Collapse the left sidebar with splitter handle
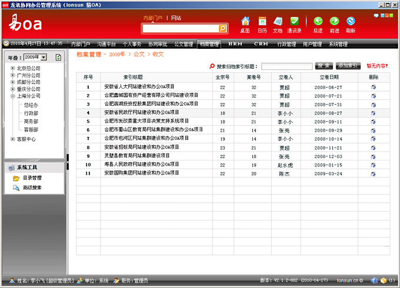The image size is (400, 288). pos(68,162)
